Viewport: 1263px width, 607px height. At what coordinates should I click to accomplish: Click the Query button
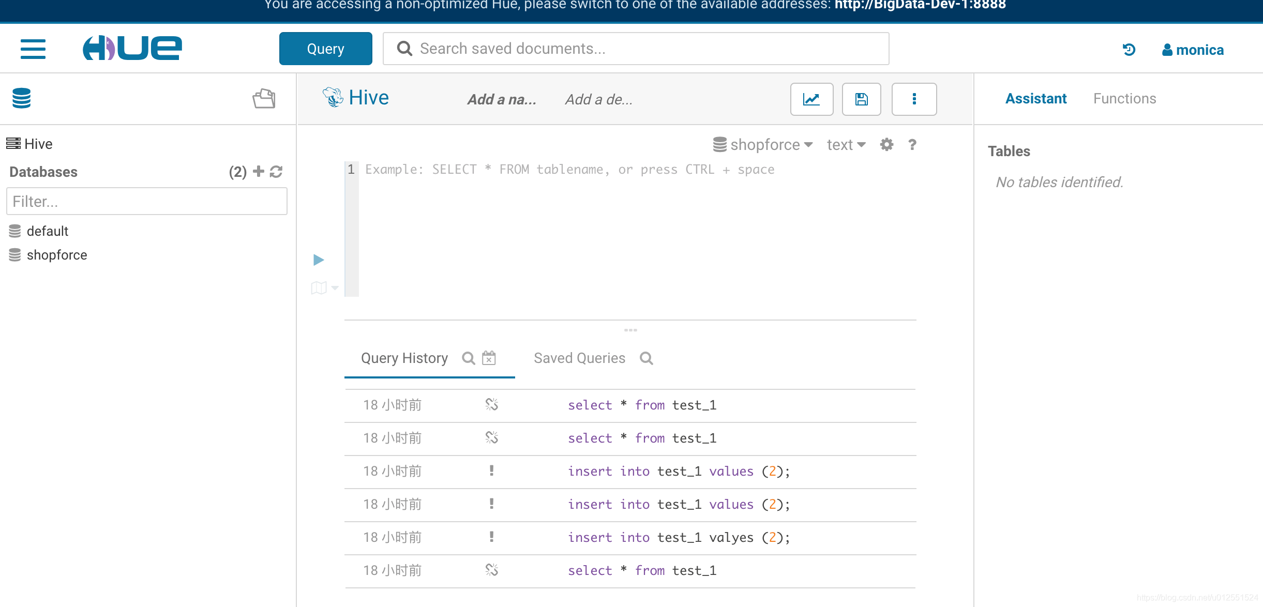pos(325,48)
